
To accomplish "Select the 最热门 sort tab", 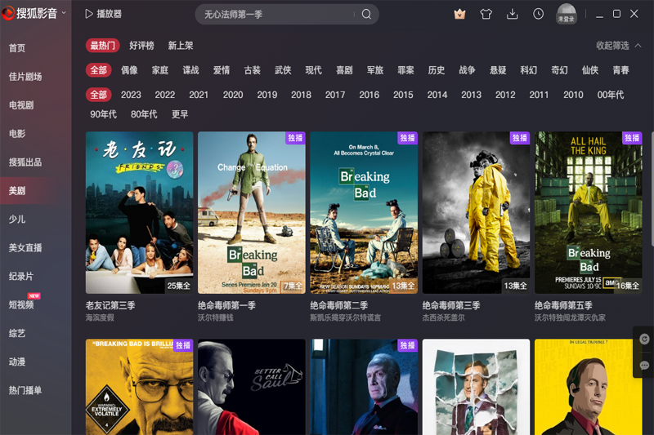I will pyautogui.click(x=103, y=46).
